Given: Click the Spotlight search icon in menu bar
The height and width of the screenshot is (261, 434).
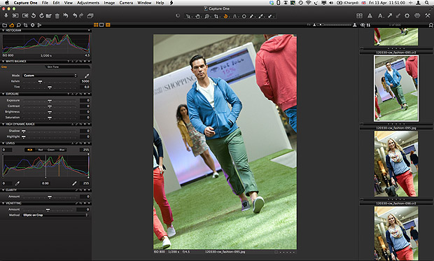Looking at the screenshot, I should pyautogui.click(x=427, y=3).
